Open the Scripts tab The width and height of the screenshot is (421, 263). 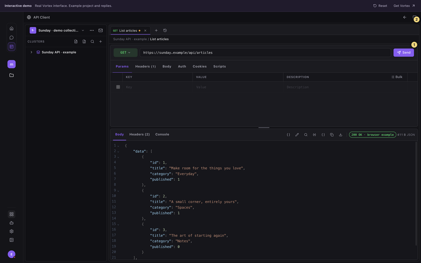[220, 66]
